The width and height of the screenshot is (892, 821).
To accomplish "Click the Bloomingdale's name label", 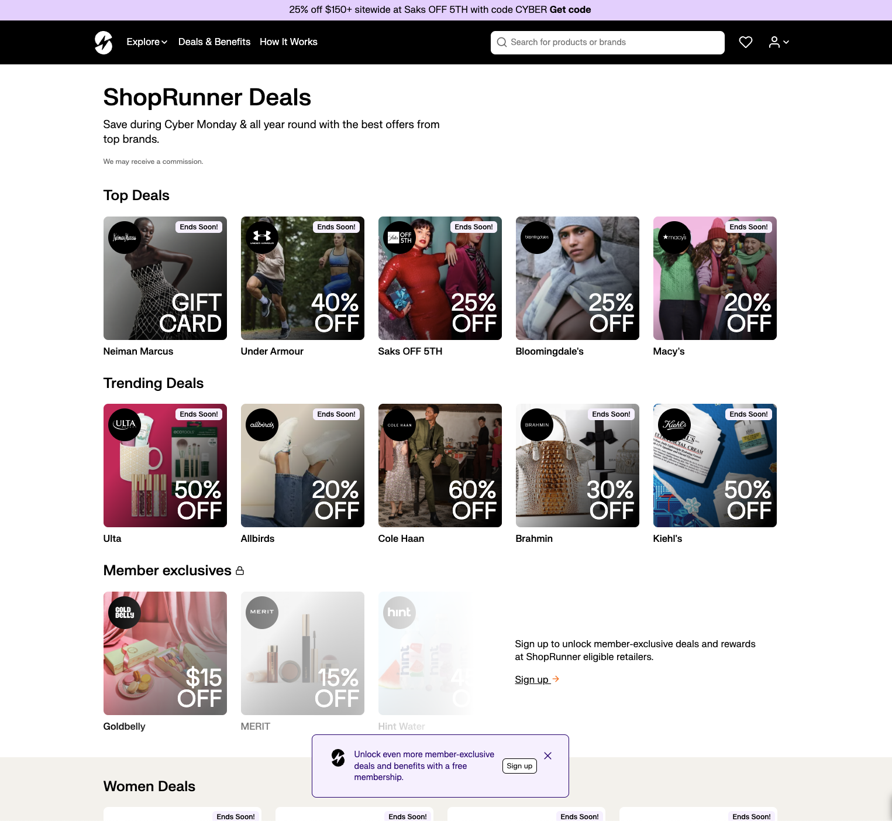I will point(549,352).
